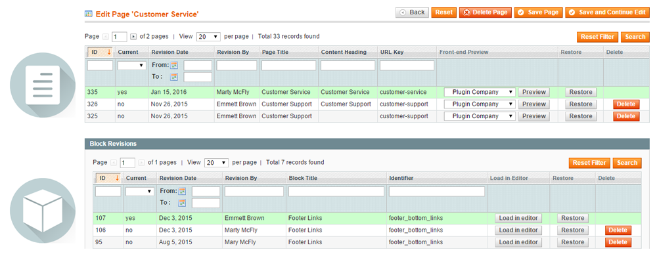Go to next page arrow in page revisions pager
Viewport: 657px width, 256px height.
coord(133,37)
